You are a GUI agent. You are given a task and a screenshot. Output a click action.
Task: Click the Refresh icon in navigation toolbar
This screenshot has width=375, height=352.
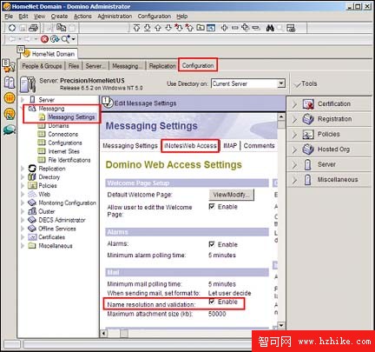pyautogui.click(x=55, y=39)
